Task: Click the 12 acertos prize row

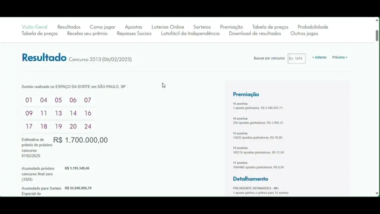Action: 258,150
